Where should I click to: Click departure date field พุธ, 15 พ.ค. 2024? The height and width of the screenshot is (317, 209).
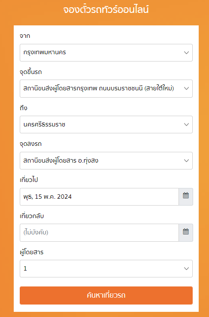click(x=99, y=197)
